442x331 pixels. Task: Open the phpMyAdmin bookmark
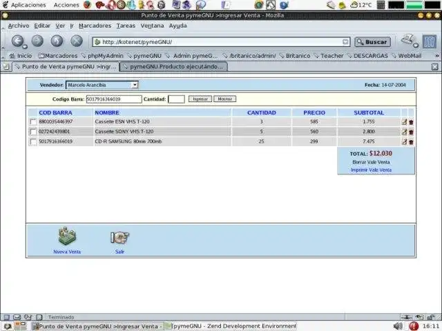point(102,56)
